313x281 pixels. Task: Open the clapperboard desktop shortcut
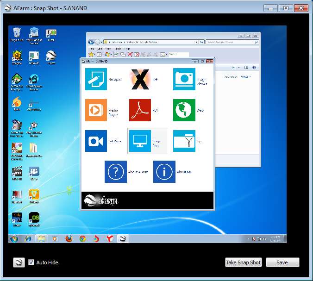pos(17,173)
